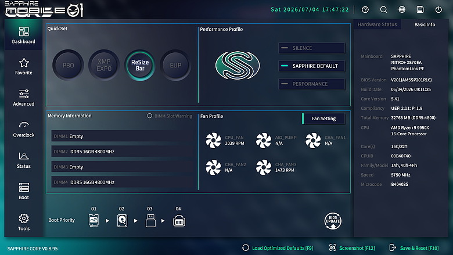This screenshot has height=255, width=453.
Task: Click the CPU_FAN 2039 RPM reading
Action: click(x=234, y=143)
